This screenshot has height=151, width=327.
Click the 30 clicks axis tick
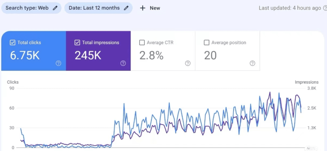pos(12,128)
